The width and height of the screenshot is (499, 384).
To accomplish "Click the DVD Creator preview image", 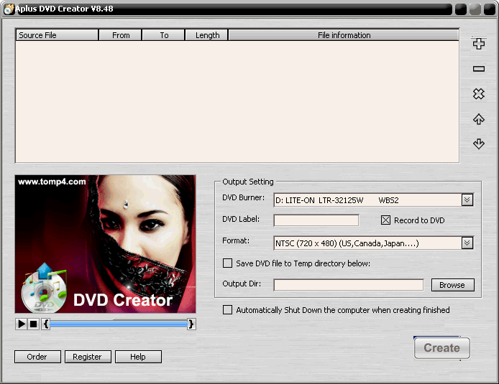I will [x=106, y=244].
